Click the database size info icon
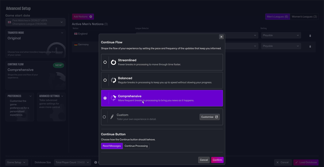This screenshot has height=167, width=324. 96,162
